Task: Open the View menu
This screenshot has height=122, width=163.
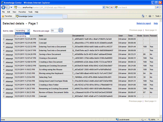Action: (x=14, y=12)
